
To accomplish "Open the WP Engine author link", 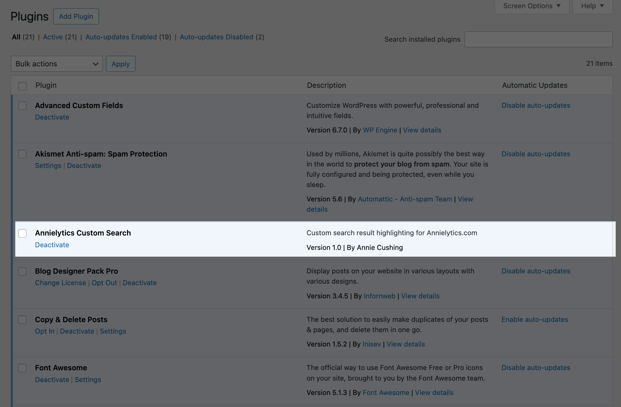I will (380, 130).
